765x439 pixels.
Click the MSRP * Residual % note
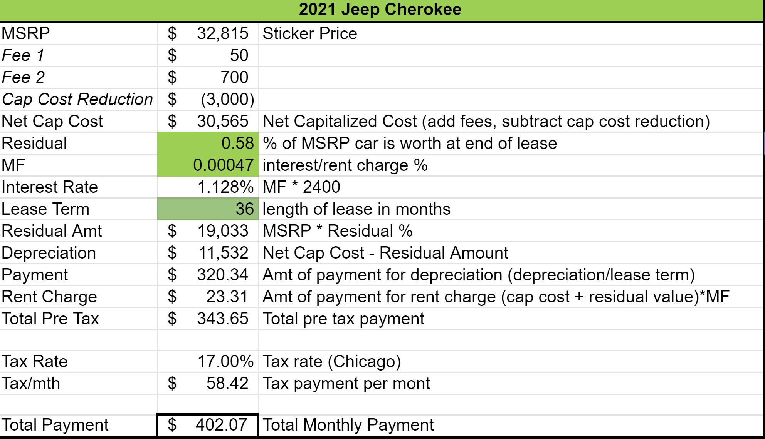pyautogui.click(x=511, y=231)
